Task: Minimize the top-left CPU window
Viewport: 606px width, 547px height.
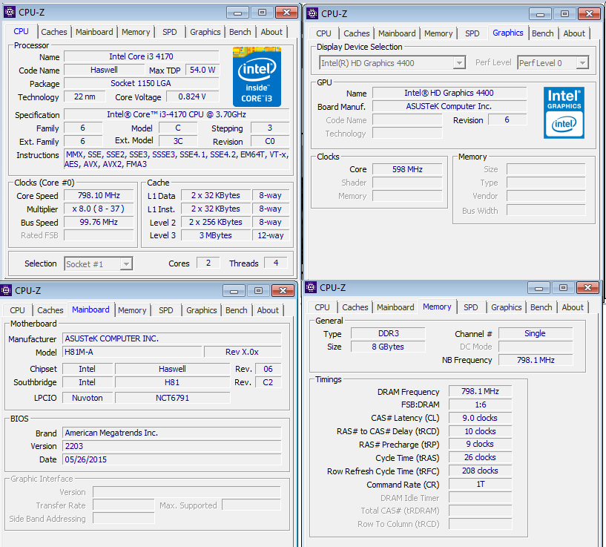Action: pyautogui.click(x=237, y=13)
